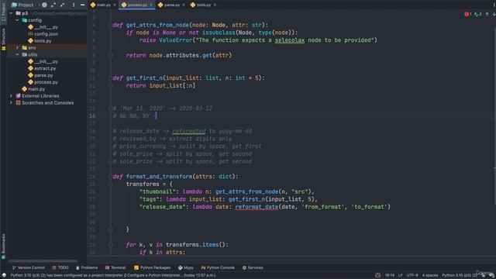Screen dimensions: 496x279
Task: Open the Python Console tool window
Action: 218,267
